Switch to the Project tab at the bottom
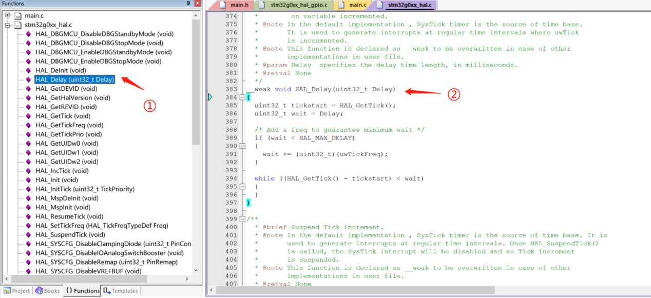The height and width of the screenshot is (298, 651). 17,291
